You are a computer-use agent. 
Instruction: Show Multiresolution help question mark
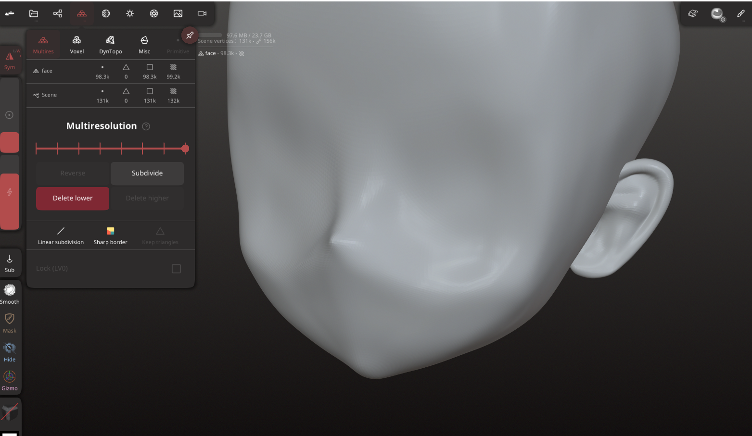[x=146, y=126]
